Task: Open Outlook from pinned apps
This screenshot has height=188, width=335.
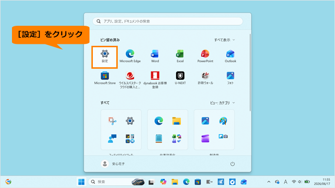Action: (x=230, y=56)
